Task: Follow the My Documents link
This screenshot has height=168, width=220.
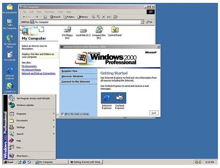Action: pos(29,66)
